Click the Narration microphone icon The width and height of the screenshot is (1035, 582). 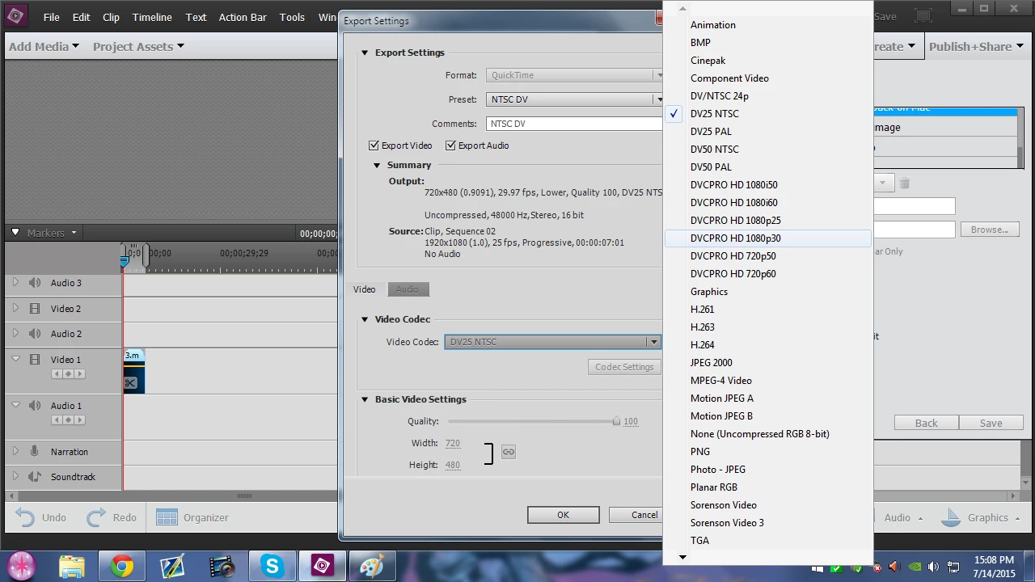pyautogui.click(x=35, y=452)
